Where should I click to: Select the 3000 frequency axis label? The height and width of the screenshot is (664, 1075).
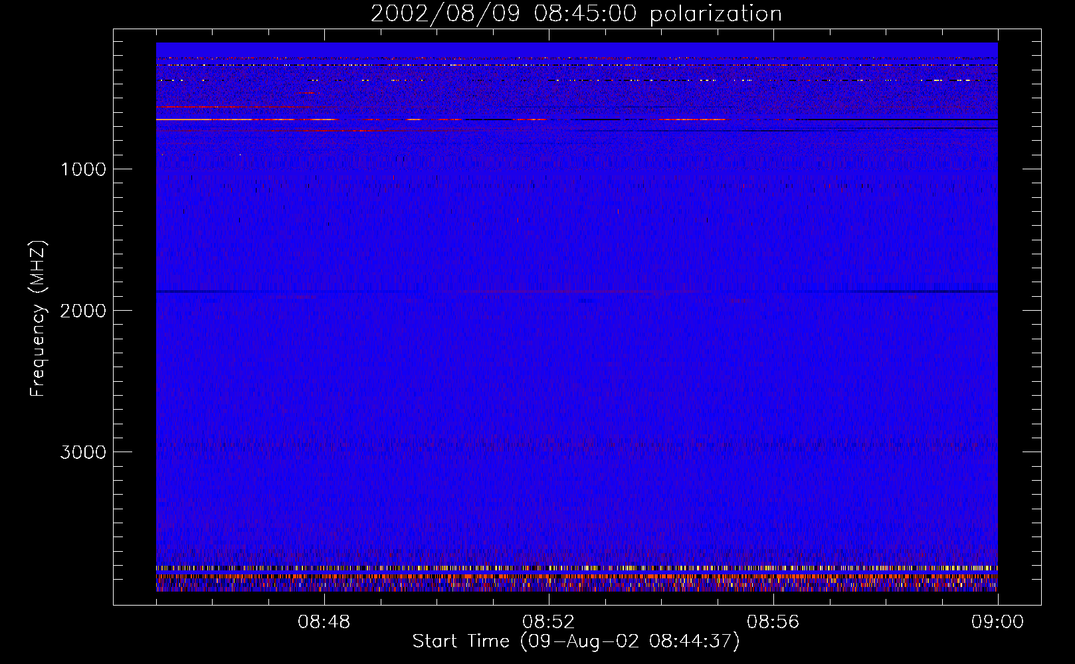click(83, 452)
